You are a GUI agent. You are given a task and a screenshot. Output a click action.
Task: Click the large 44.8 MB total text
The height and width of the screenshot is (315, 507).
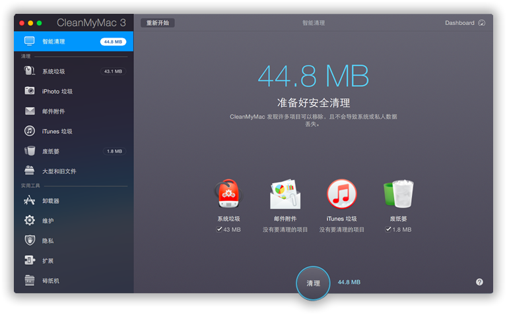(x=314, y=76)
